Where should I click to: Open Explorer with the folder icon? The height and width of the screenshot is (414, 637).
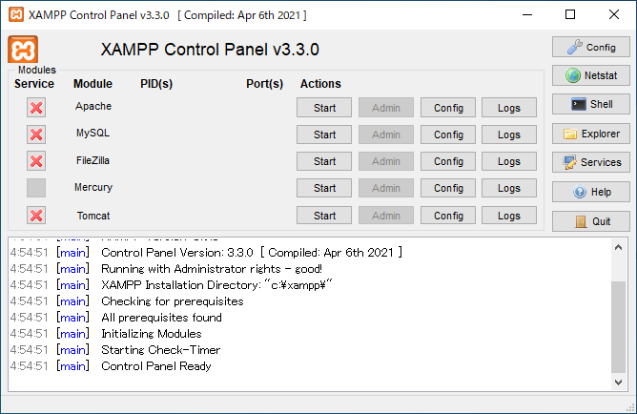point(590,134)
